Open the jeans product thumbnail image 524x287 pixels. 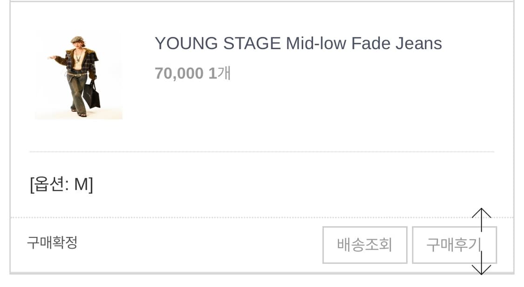pyautogui.click(x=78, y=75)
